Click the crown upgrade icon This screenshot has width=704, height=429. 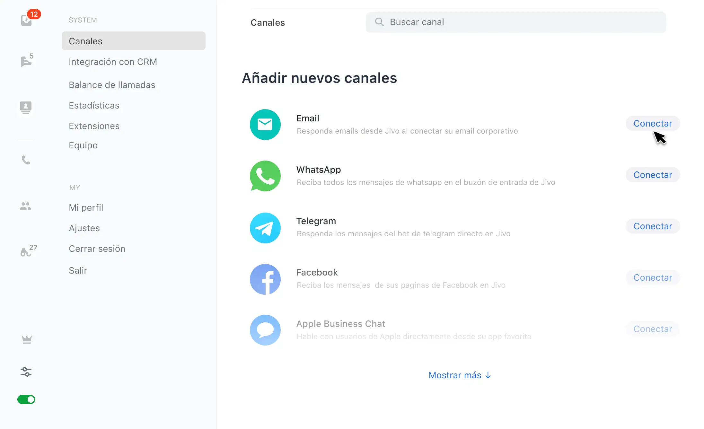(27, 339)
